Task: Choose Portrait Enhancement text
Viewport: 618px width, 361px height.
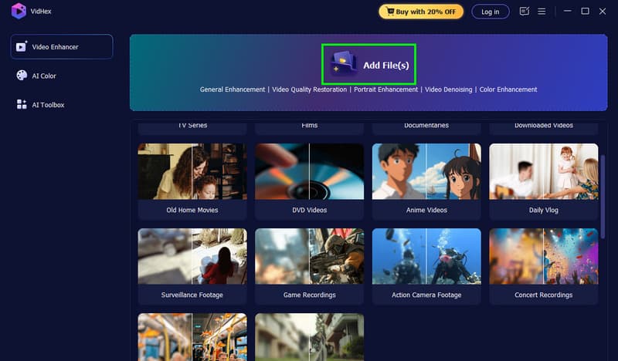Action: coord(385,89)
